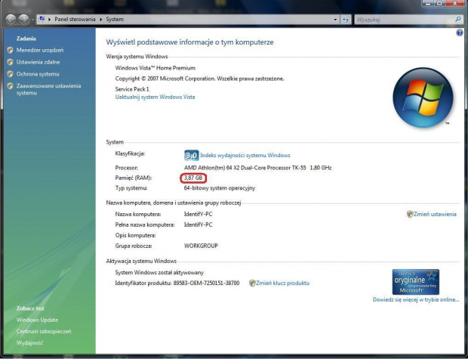
Task: Click the 3,0 performance score badge
Action: (x=191, y=156)
